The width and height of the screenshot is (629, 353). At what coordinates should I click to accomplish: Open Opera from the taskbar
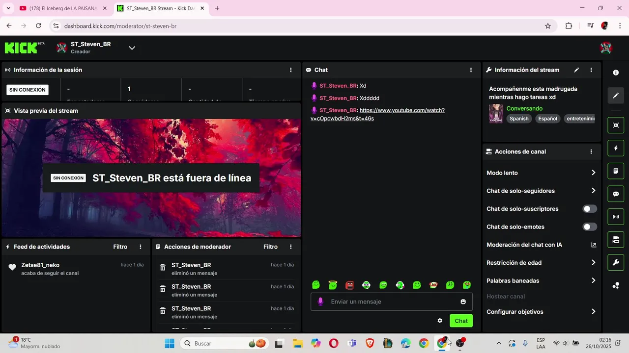coord(334,343)
